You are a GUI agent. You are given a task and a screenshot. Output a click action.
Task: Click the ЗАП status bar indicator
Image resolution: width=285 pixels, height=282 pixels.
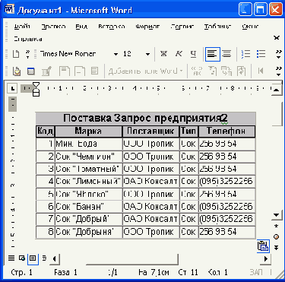pyautogui.click(x=256, y=272)
